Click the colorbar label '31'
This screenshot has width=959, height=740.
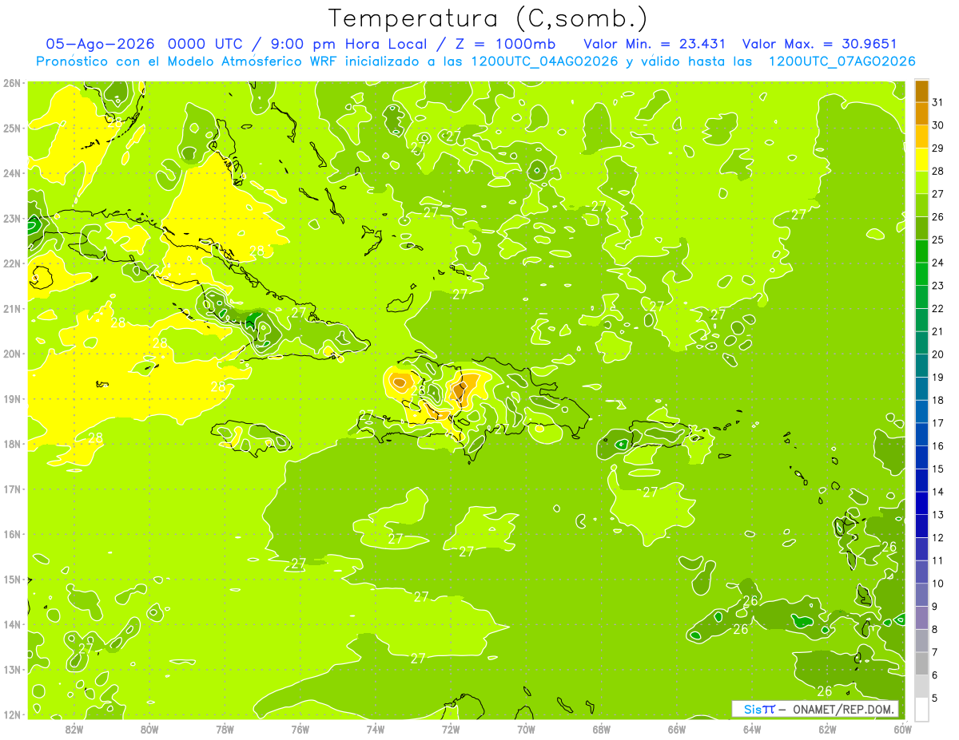coord(937,102)
